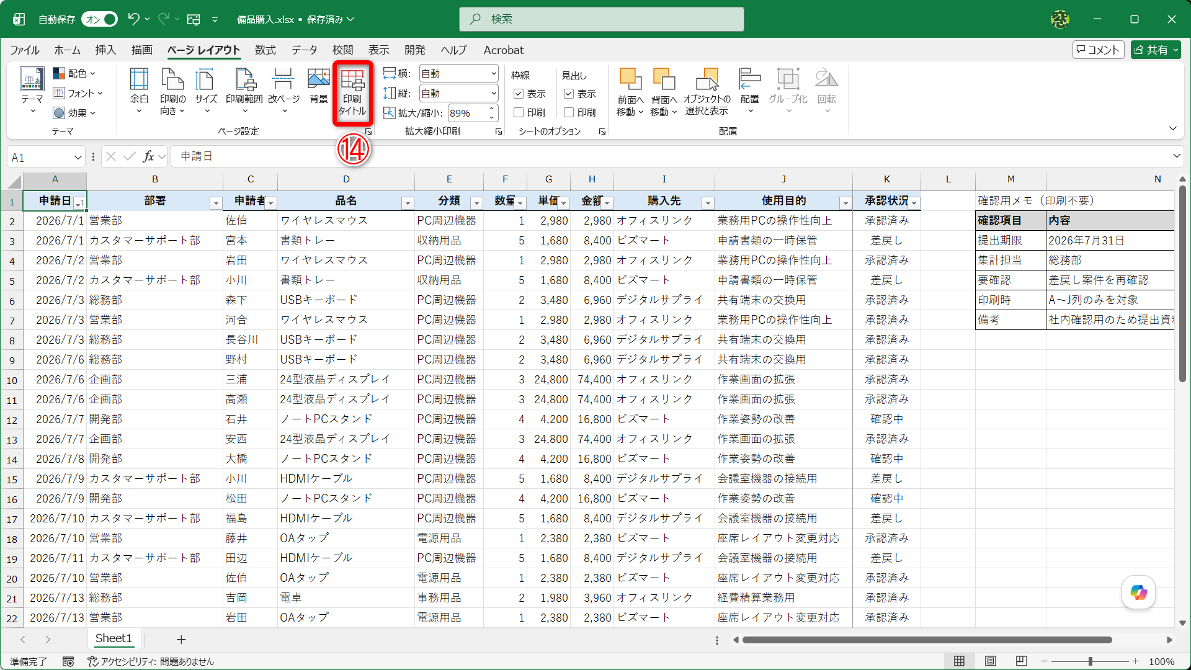Viewport: 1191px width, 670px height.
Task: Expand the Name Box dropdown
Action: [x=78, y=158]
